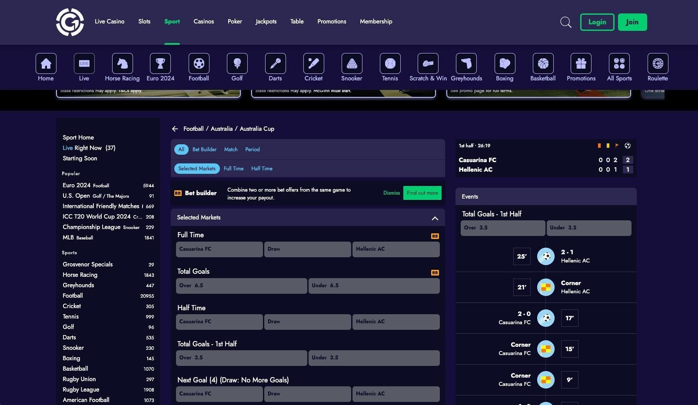Switch to the Period filter
Viewport: 698px width, 405px height.
253,149
